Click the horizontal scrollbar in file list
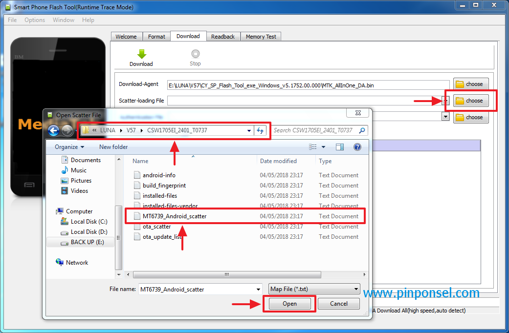This screenshot has height=333, width=509. [227, 274]
